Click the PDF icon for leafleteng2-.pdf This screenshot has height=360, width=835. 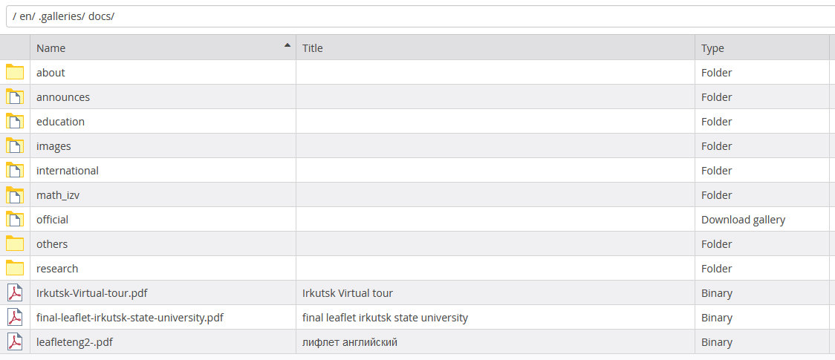tap(15, 341)
